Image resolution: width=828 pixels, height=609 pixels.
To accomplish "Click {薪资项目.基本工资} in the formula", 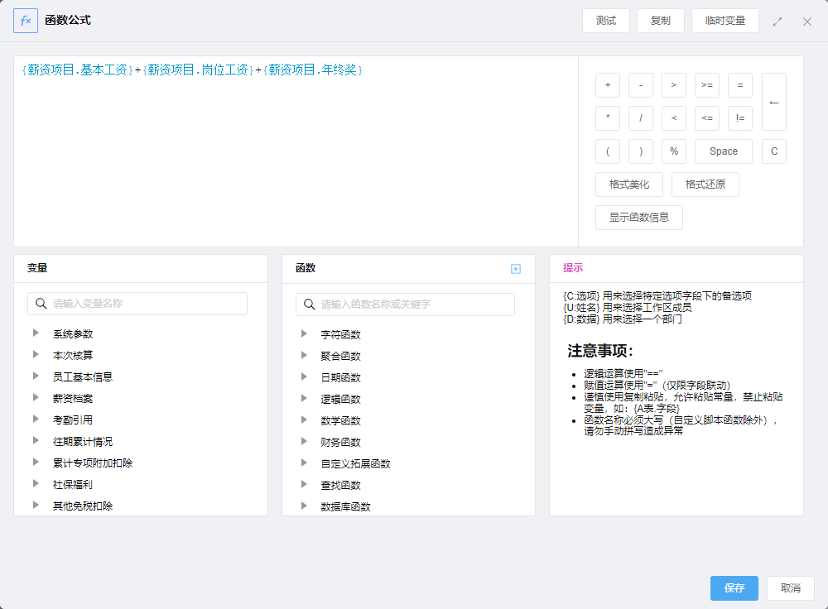I will (78, 70).
